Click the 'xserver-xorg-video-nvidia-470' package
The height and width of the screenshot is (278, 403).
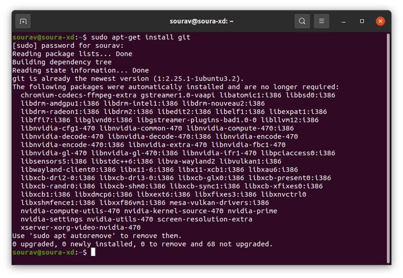click(x=81, y=227)
